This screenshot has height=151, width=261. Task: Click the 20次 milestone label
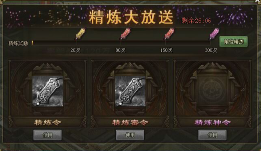pos(75,50)
